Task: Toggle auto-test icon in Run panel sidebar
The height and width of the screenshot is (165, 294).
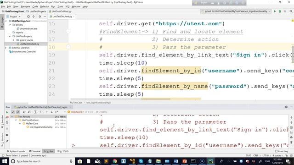Action: [7, 122]
